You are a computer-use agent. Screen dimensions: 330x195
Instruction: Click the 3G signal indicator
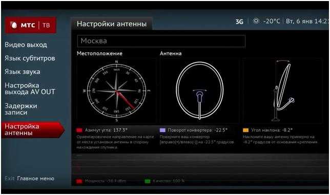pyautogui.click(x=239, y=21)
